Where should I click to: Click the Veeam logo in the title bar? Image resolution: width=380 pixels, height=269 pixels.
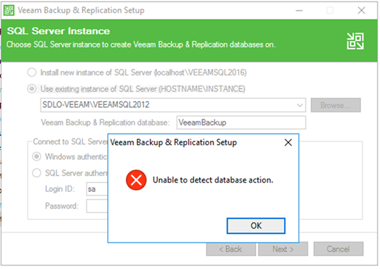coord(9,10)
